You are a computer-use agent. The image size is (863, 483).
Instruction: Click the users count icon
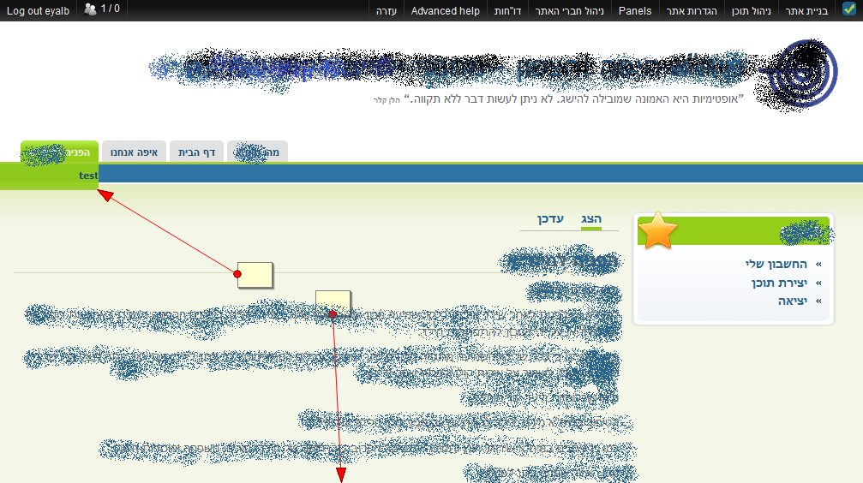tap(90, 10)
